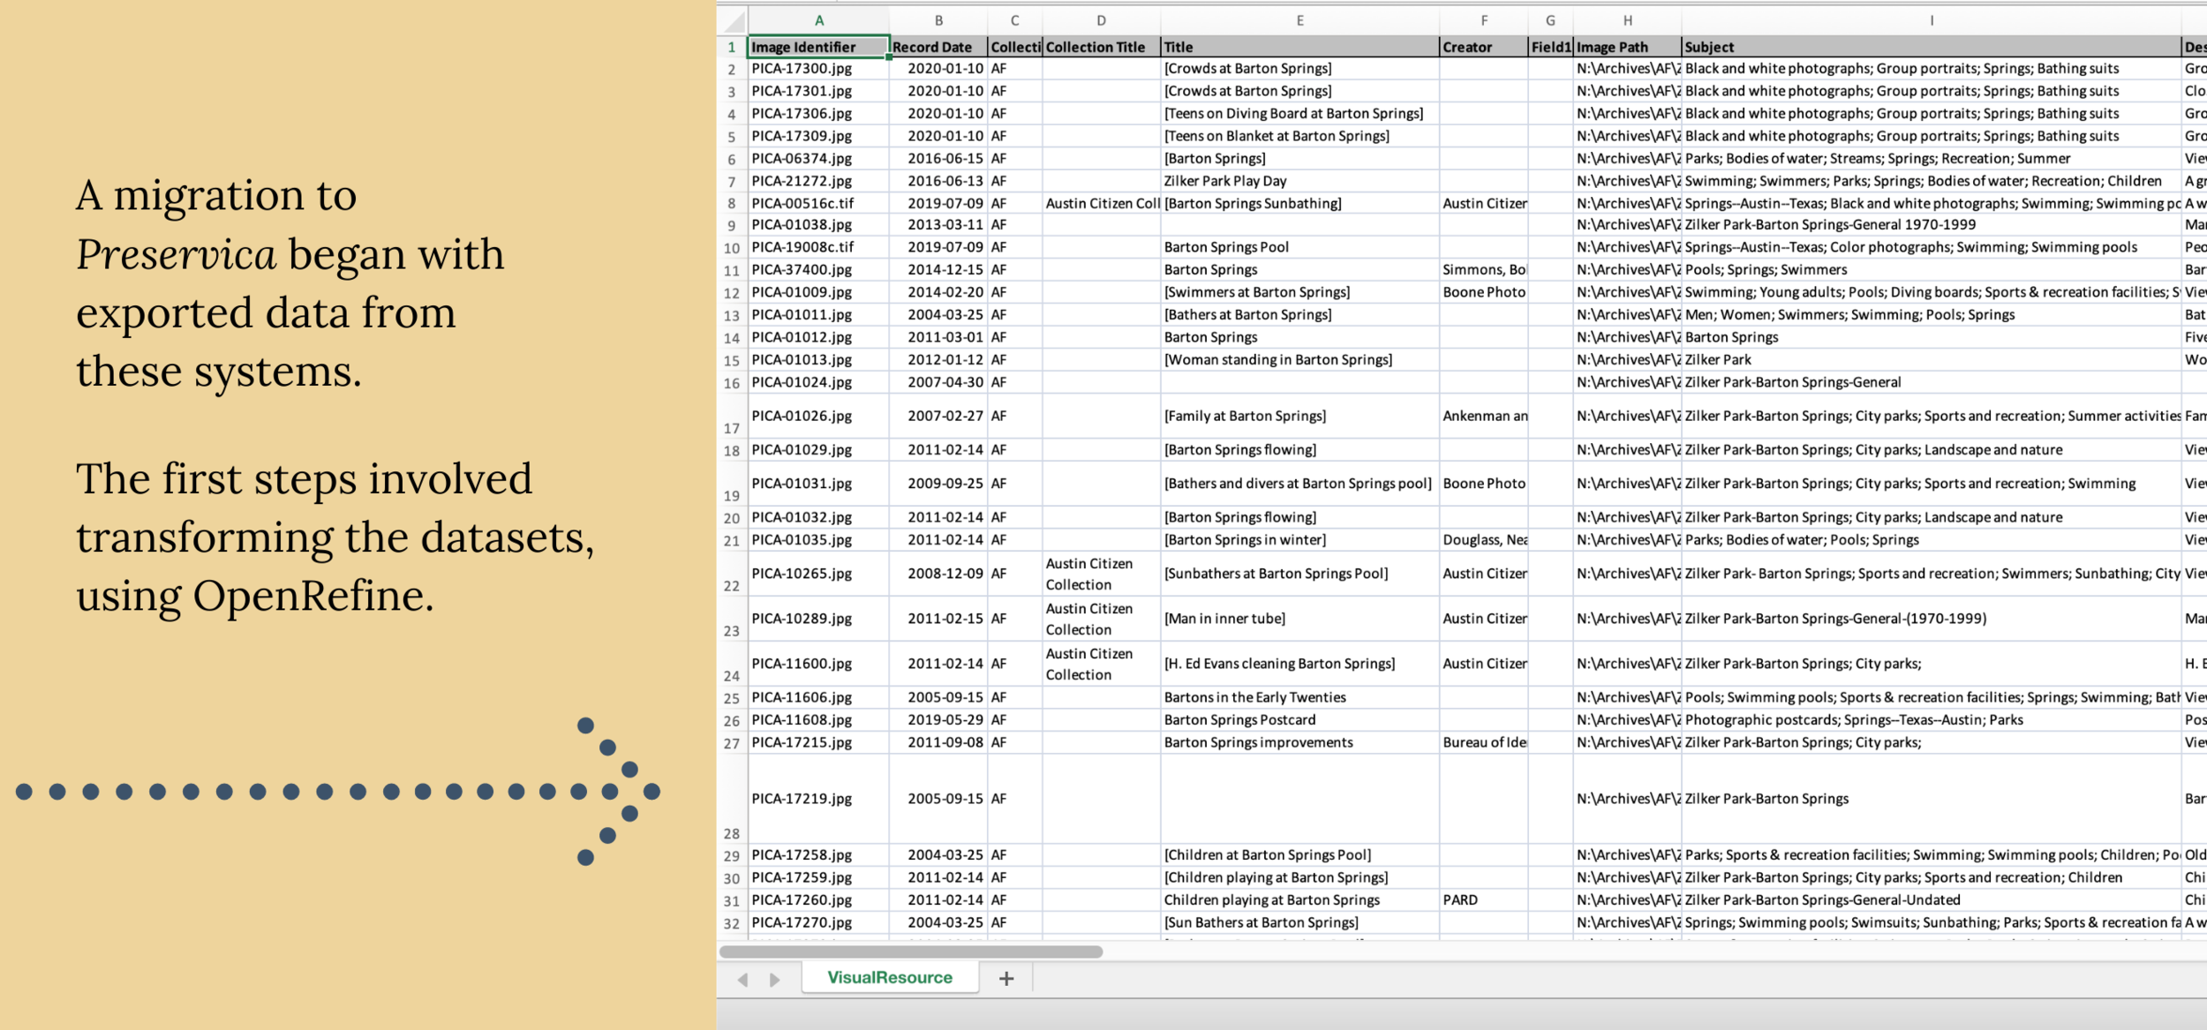
Task: Select column B header
Action: pyautogui.click(x=938, y=20)
